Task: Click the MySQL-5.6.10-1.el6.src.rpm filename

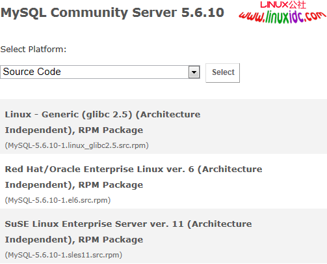Action: 58,200
